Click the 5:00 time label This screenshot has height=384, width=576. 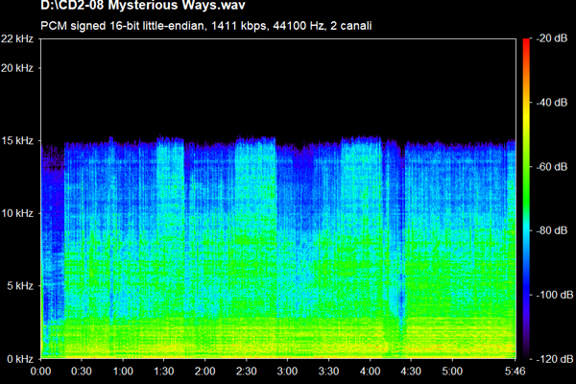[x=452, y=372]
